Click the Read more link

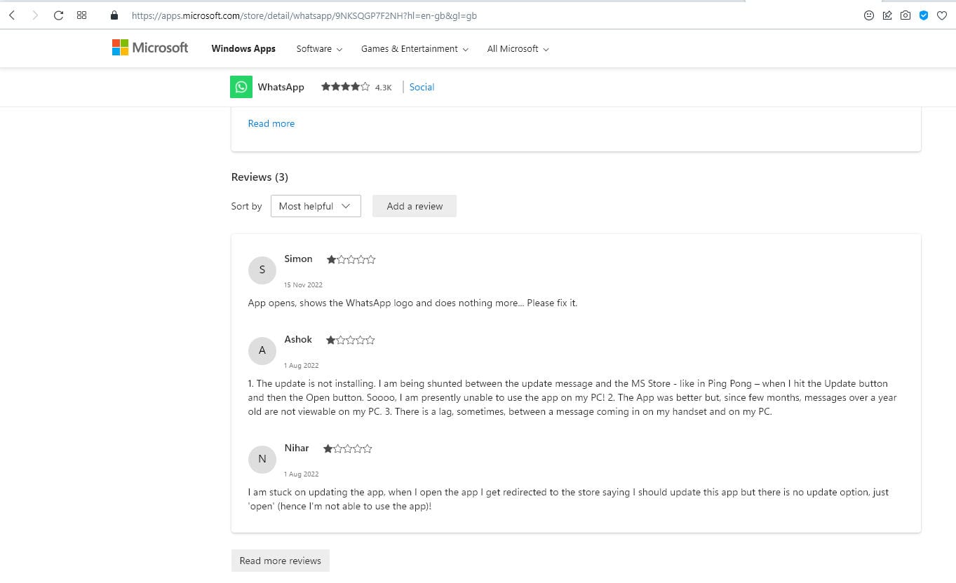[271, 123]
